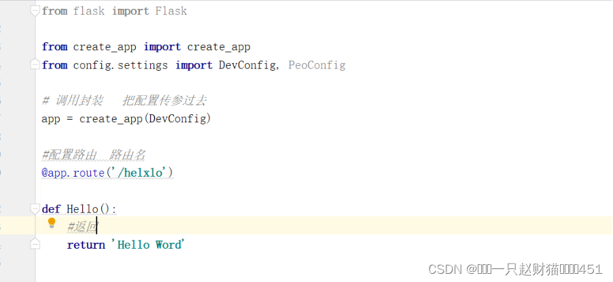Viewport: 613px width, 282px height.
Task: Click the '# 调用封装 把配置传参过去' comment
Action: coord(124,101)
